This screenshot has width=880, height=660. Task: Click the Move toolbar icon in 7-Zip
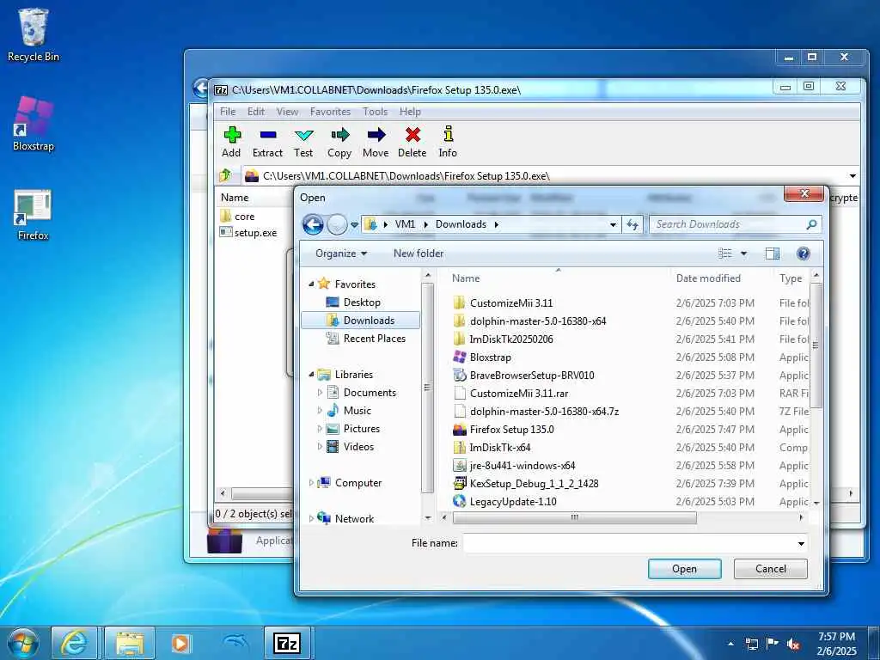click(376, 135)
